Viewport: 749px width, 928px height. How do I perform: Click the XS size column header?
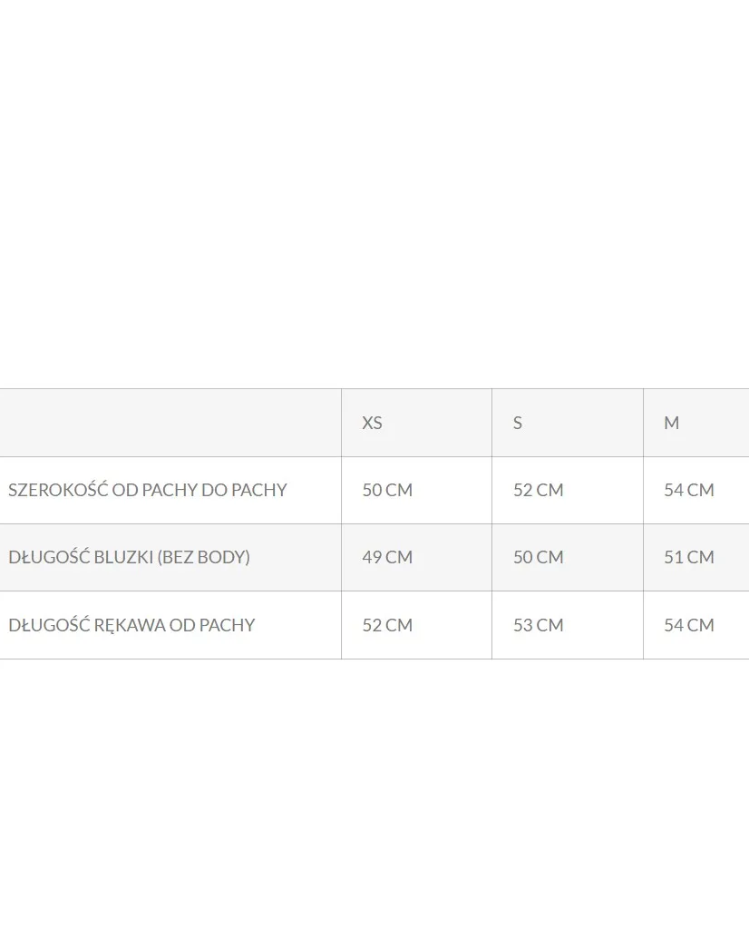(372, 423)
